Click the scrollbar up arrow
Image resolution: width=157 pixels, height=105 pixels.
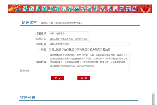coord(153,93)
